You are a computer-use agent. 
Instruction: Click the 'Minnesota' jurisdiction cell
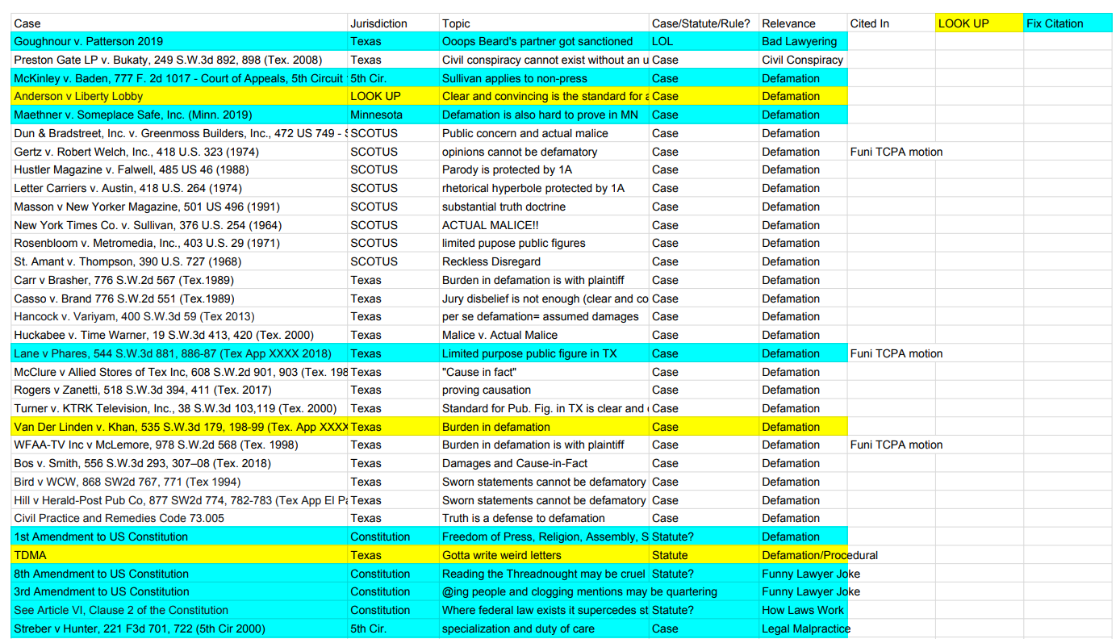(393, 115)
